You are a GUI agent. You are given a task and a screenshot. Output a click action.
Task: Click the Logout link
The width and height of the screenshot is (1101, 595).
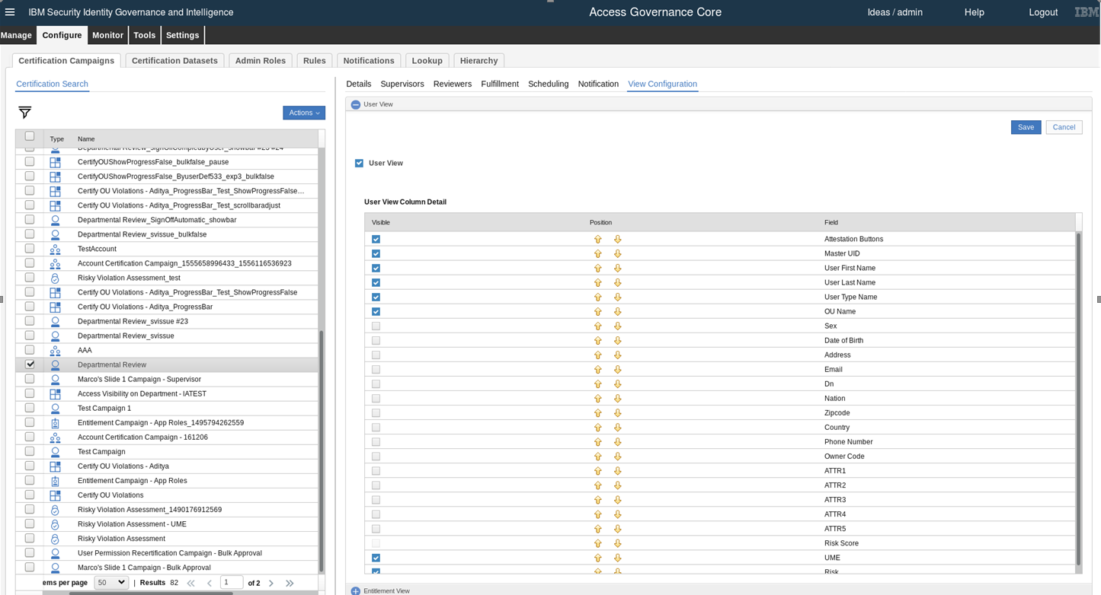pos(1043,12)
